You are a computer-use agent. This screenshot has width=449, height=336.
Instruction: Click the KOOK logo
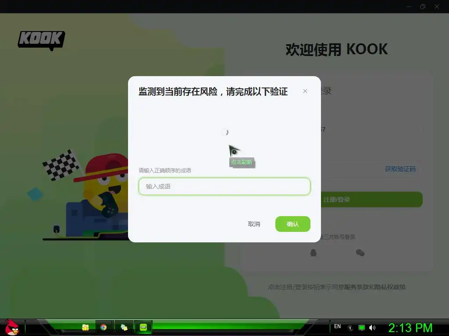[x=41, y=40]
